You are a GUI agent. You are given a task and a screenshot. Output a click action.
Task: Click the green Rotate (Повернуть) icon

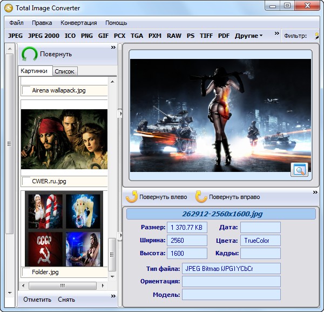tap(30, 54)
